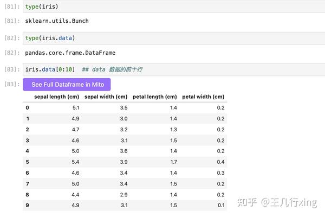Select petal length (cm) column header
Image resolution: width=325 pixels, height=217 pixels.
click(154, 97)
